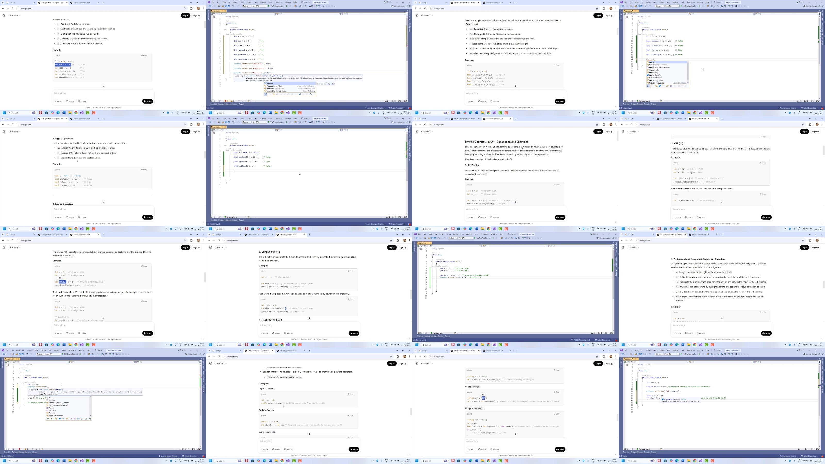825x464 pixels.
Task: Click browser back arrow on the XOR ChatGPT page
Action: (3, 241)
